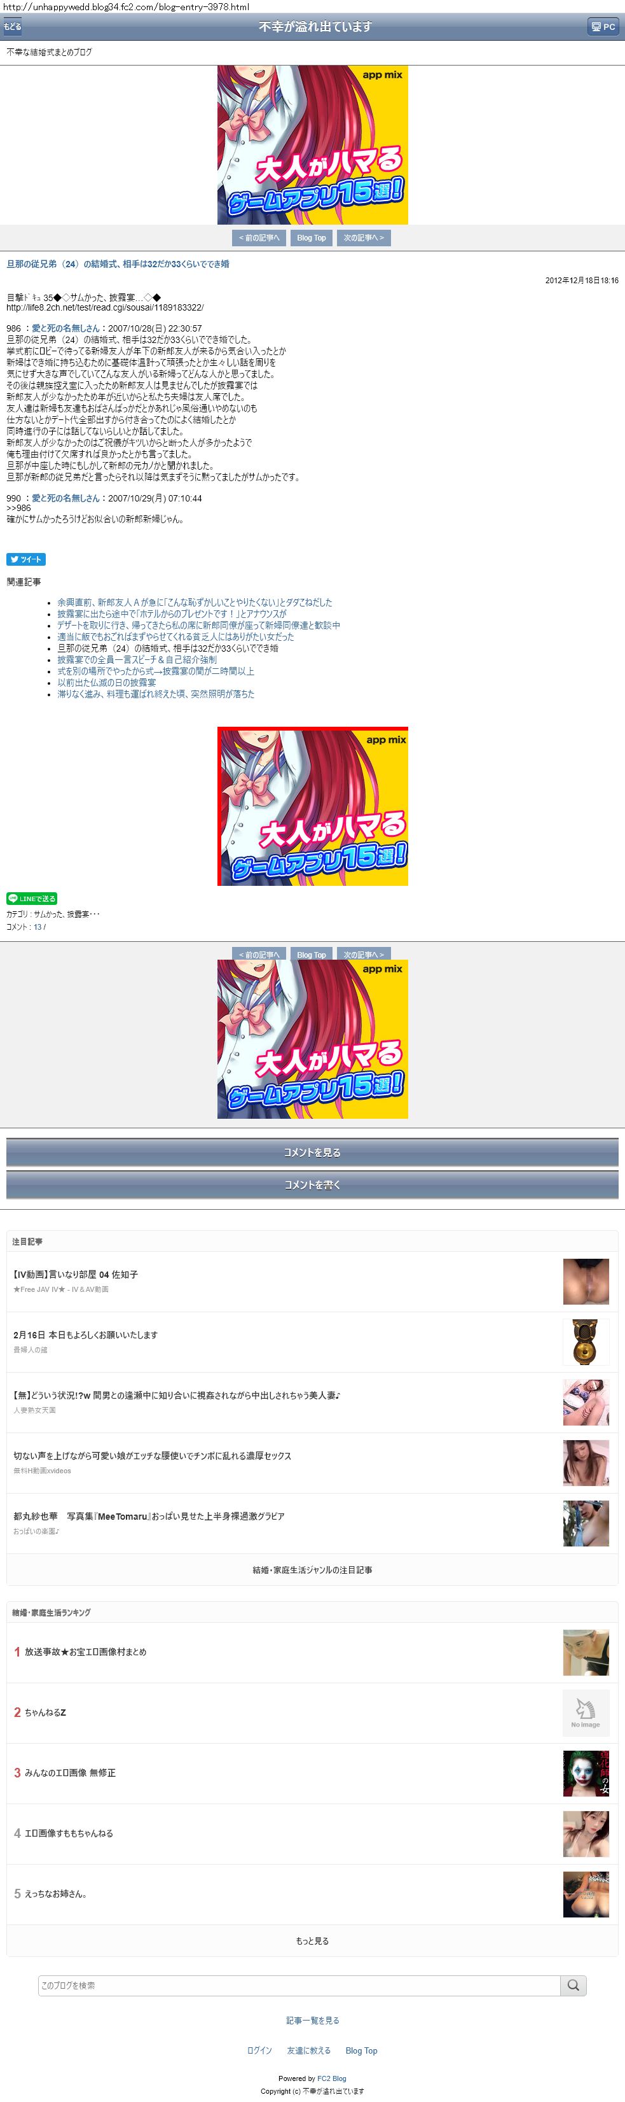This screenshot has width=625, height=2102.
Task: Expand 結婚・家庭生活ジャンルの注目記事 list
Action: point(312,1570)
